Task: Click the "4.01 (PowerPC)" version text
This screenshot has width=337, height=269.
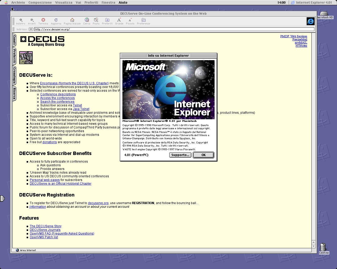Action: coord(136,155)
